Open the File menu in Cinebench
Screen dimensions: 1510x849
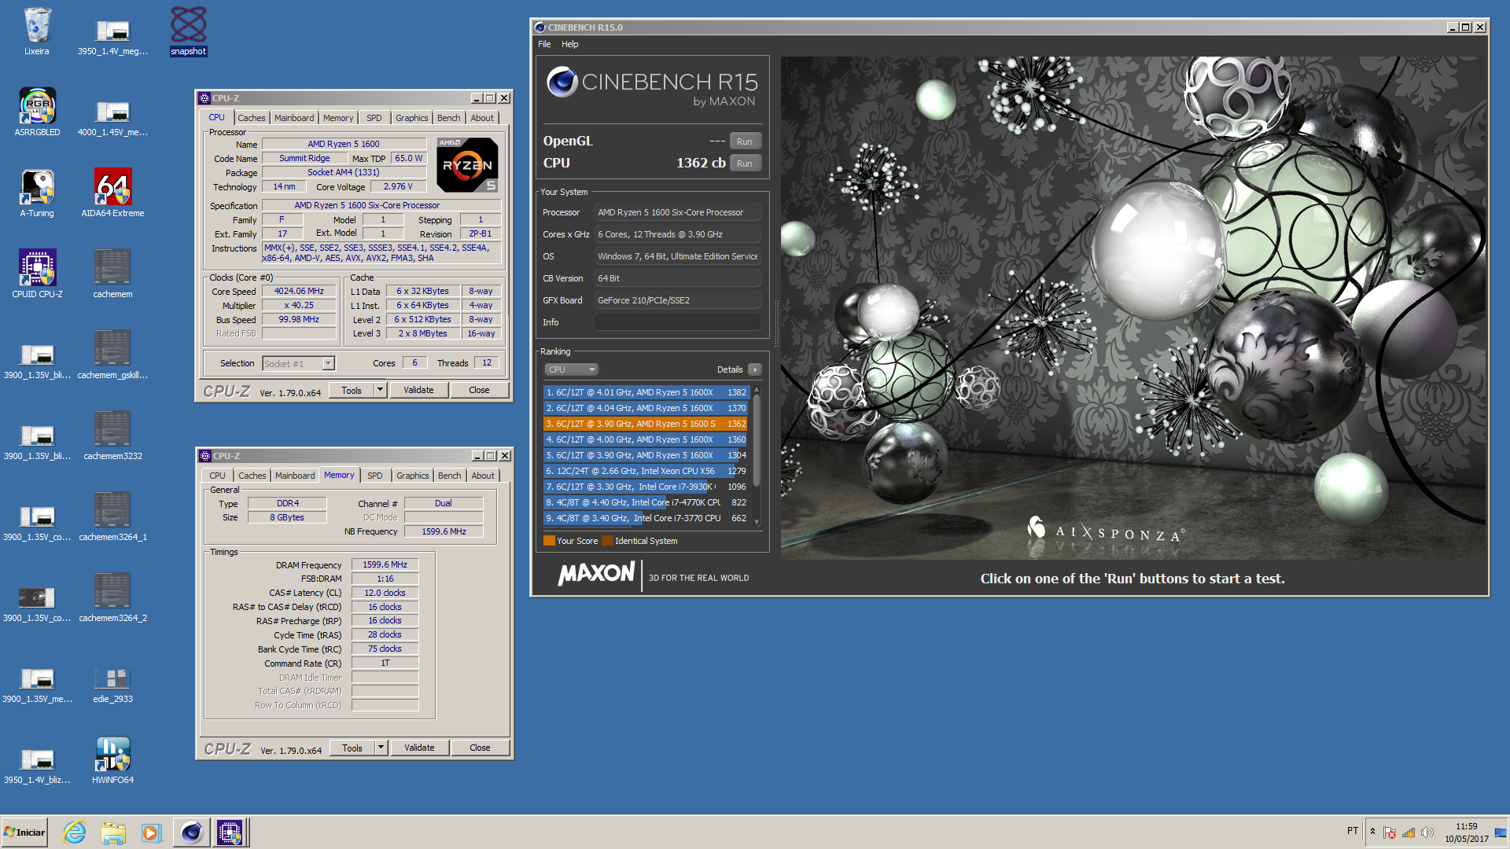click(x=544, y=44)
